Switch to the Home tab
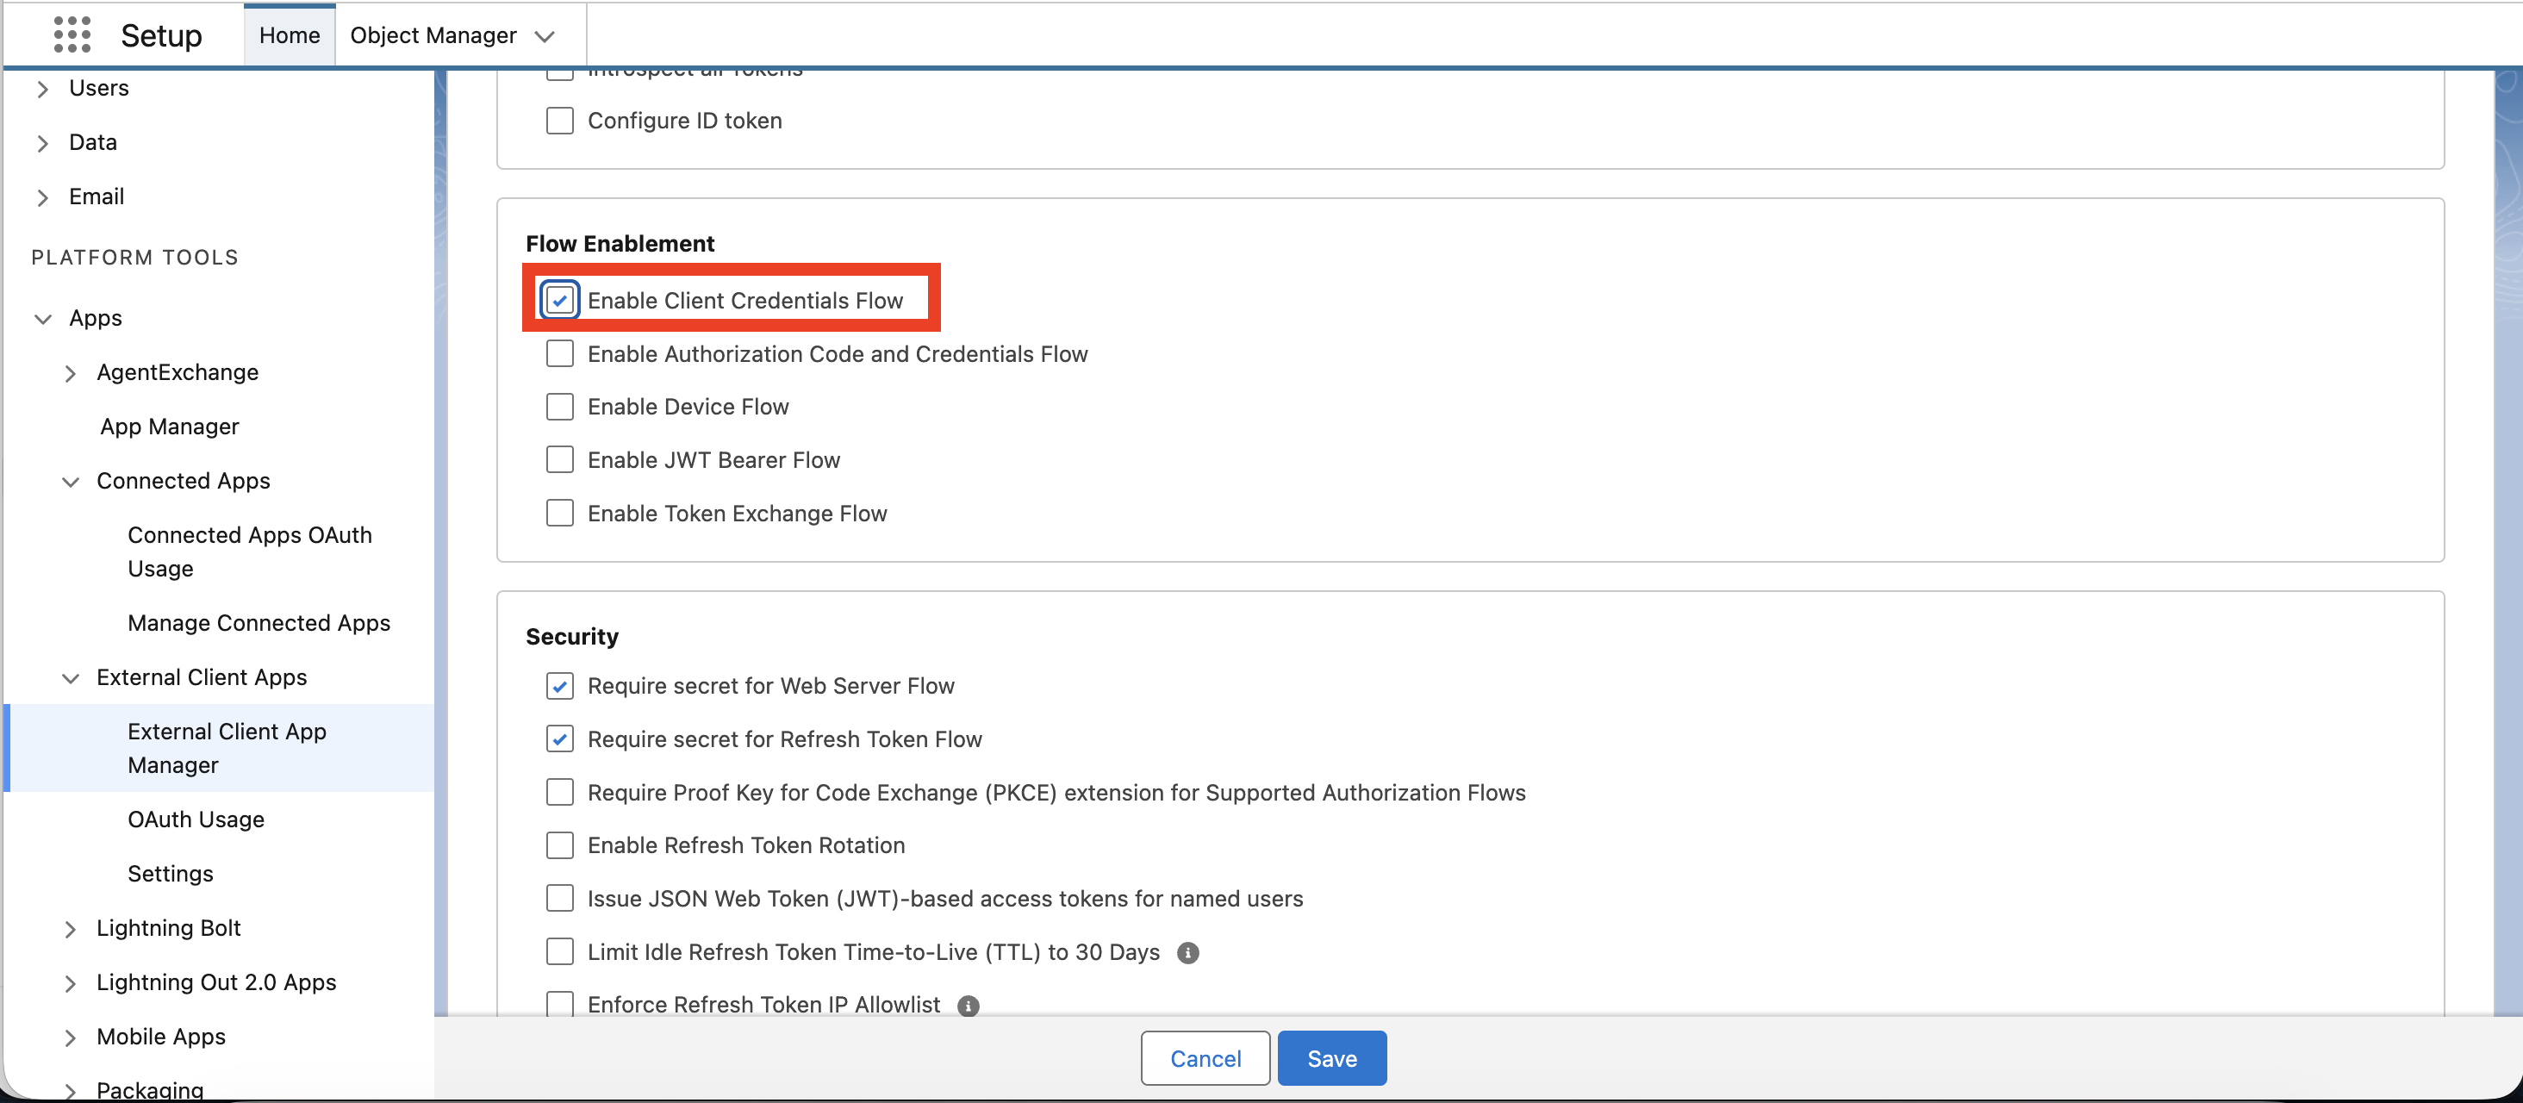The image size is (2523, 1103). click(x=289, y=35)
